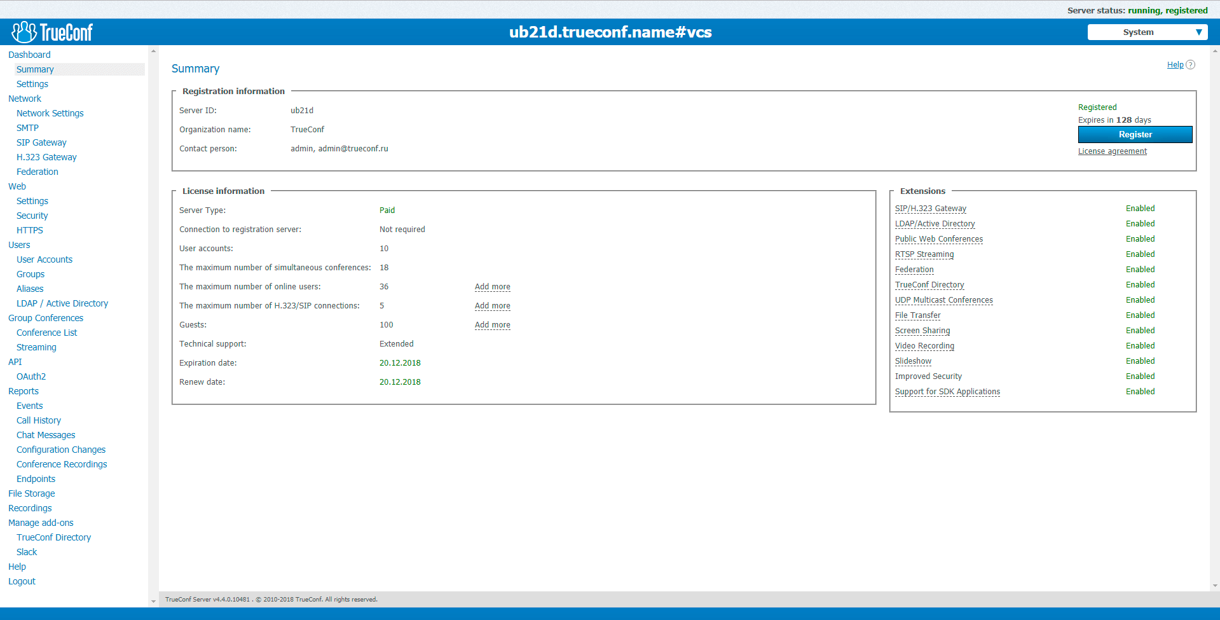
Task: Click Add more next to online users limit
Action: [492, 286]
